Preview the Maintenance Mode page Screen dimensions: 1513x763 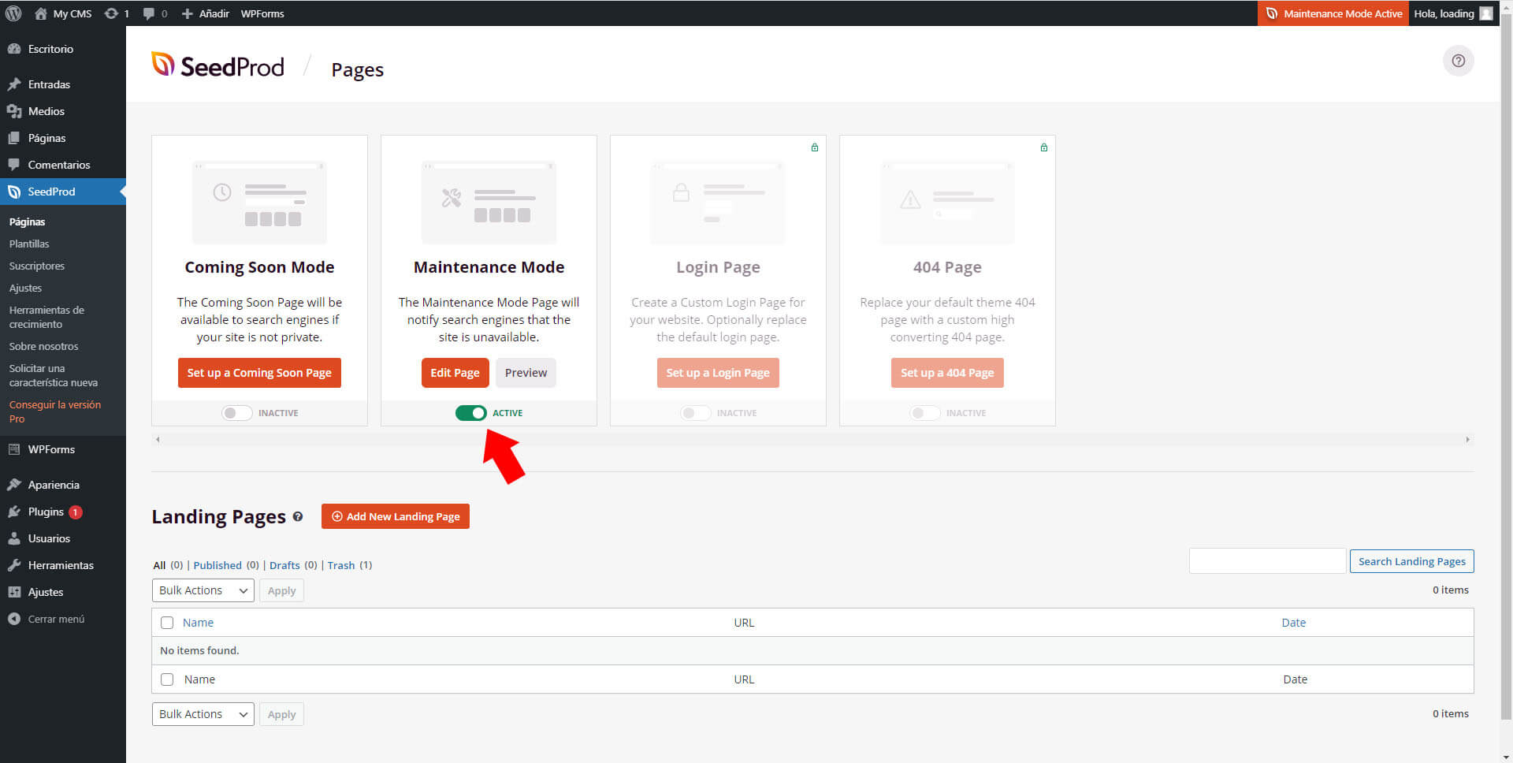(x=526, y=373)
